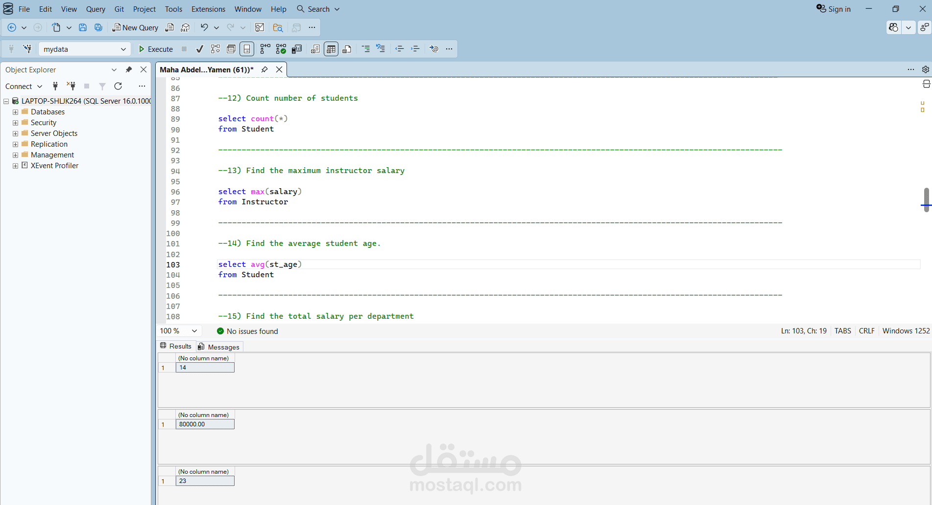This screenshot has width=932, height=505.
Task: Click the Filter icon in Object Explorer
Action: pyautogui.click(x=102, y=87)
